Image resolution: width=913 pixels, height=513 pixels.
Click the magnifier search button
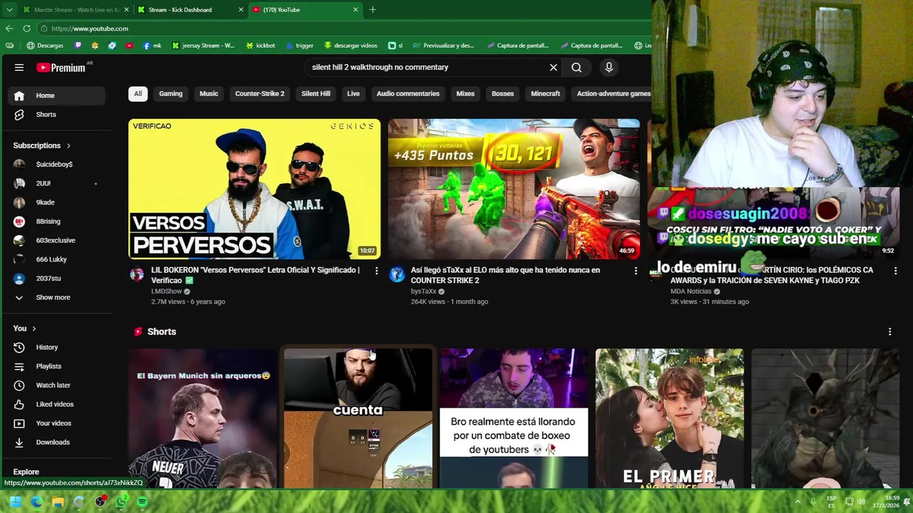[x=576, y=67]
